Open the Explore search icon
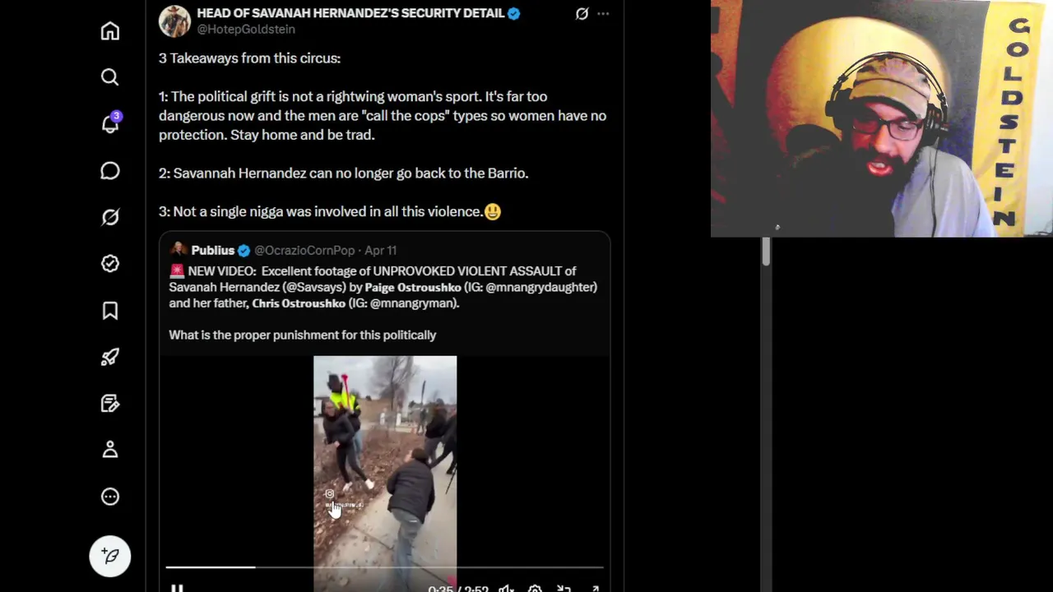This screenshot has width=1053, height=592. [110, 77]
